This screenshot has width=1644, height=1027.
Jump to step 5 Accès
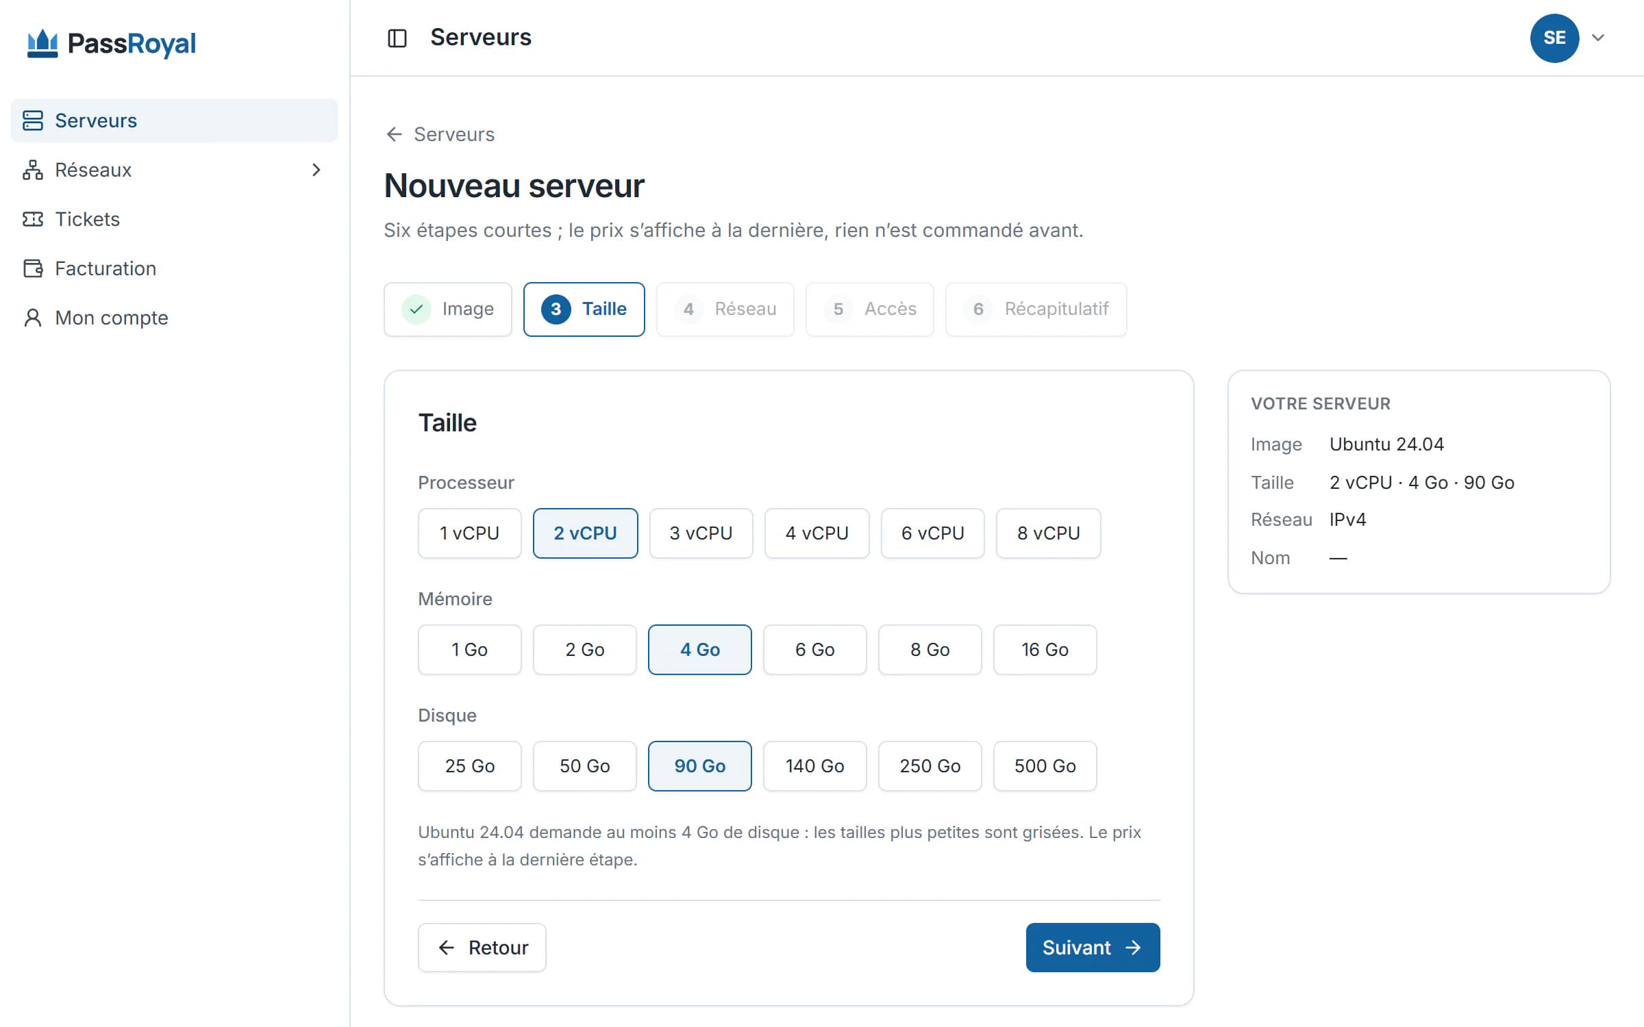[x=870, y=309]
